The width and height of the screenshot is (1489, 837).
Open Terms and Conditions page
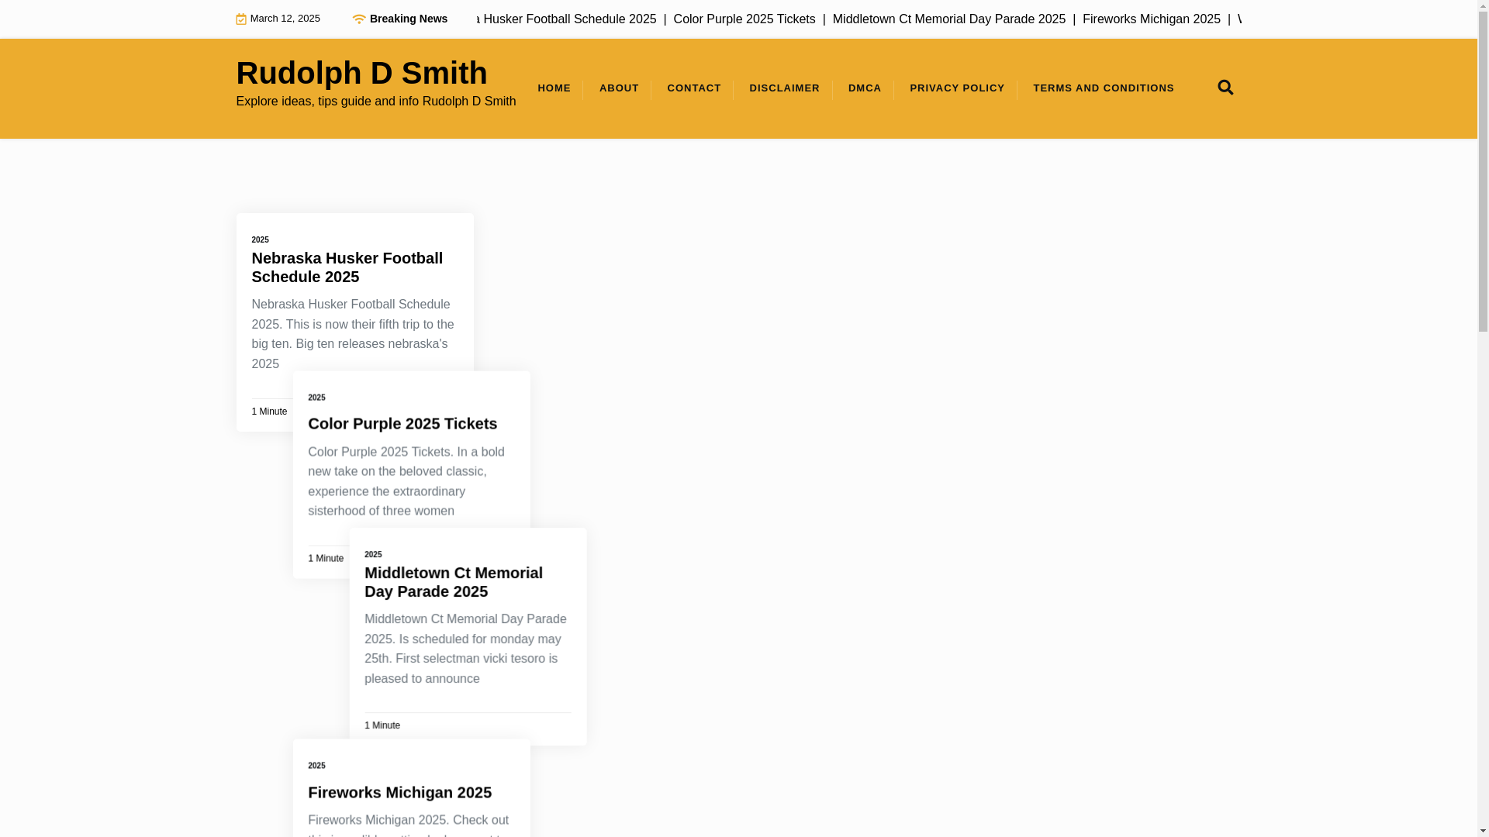click(1104, 88)
